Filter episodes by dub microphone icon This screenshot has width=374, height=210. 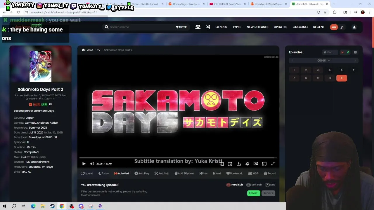(348, 52)
